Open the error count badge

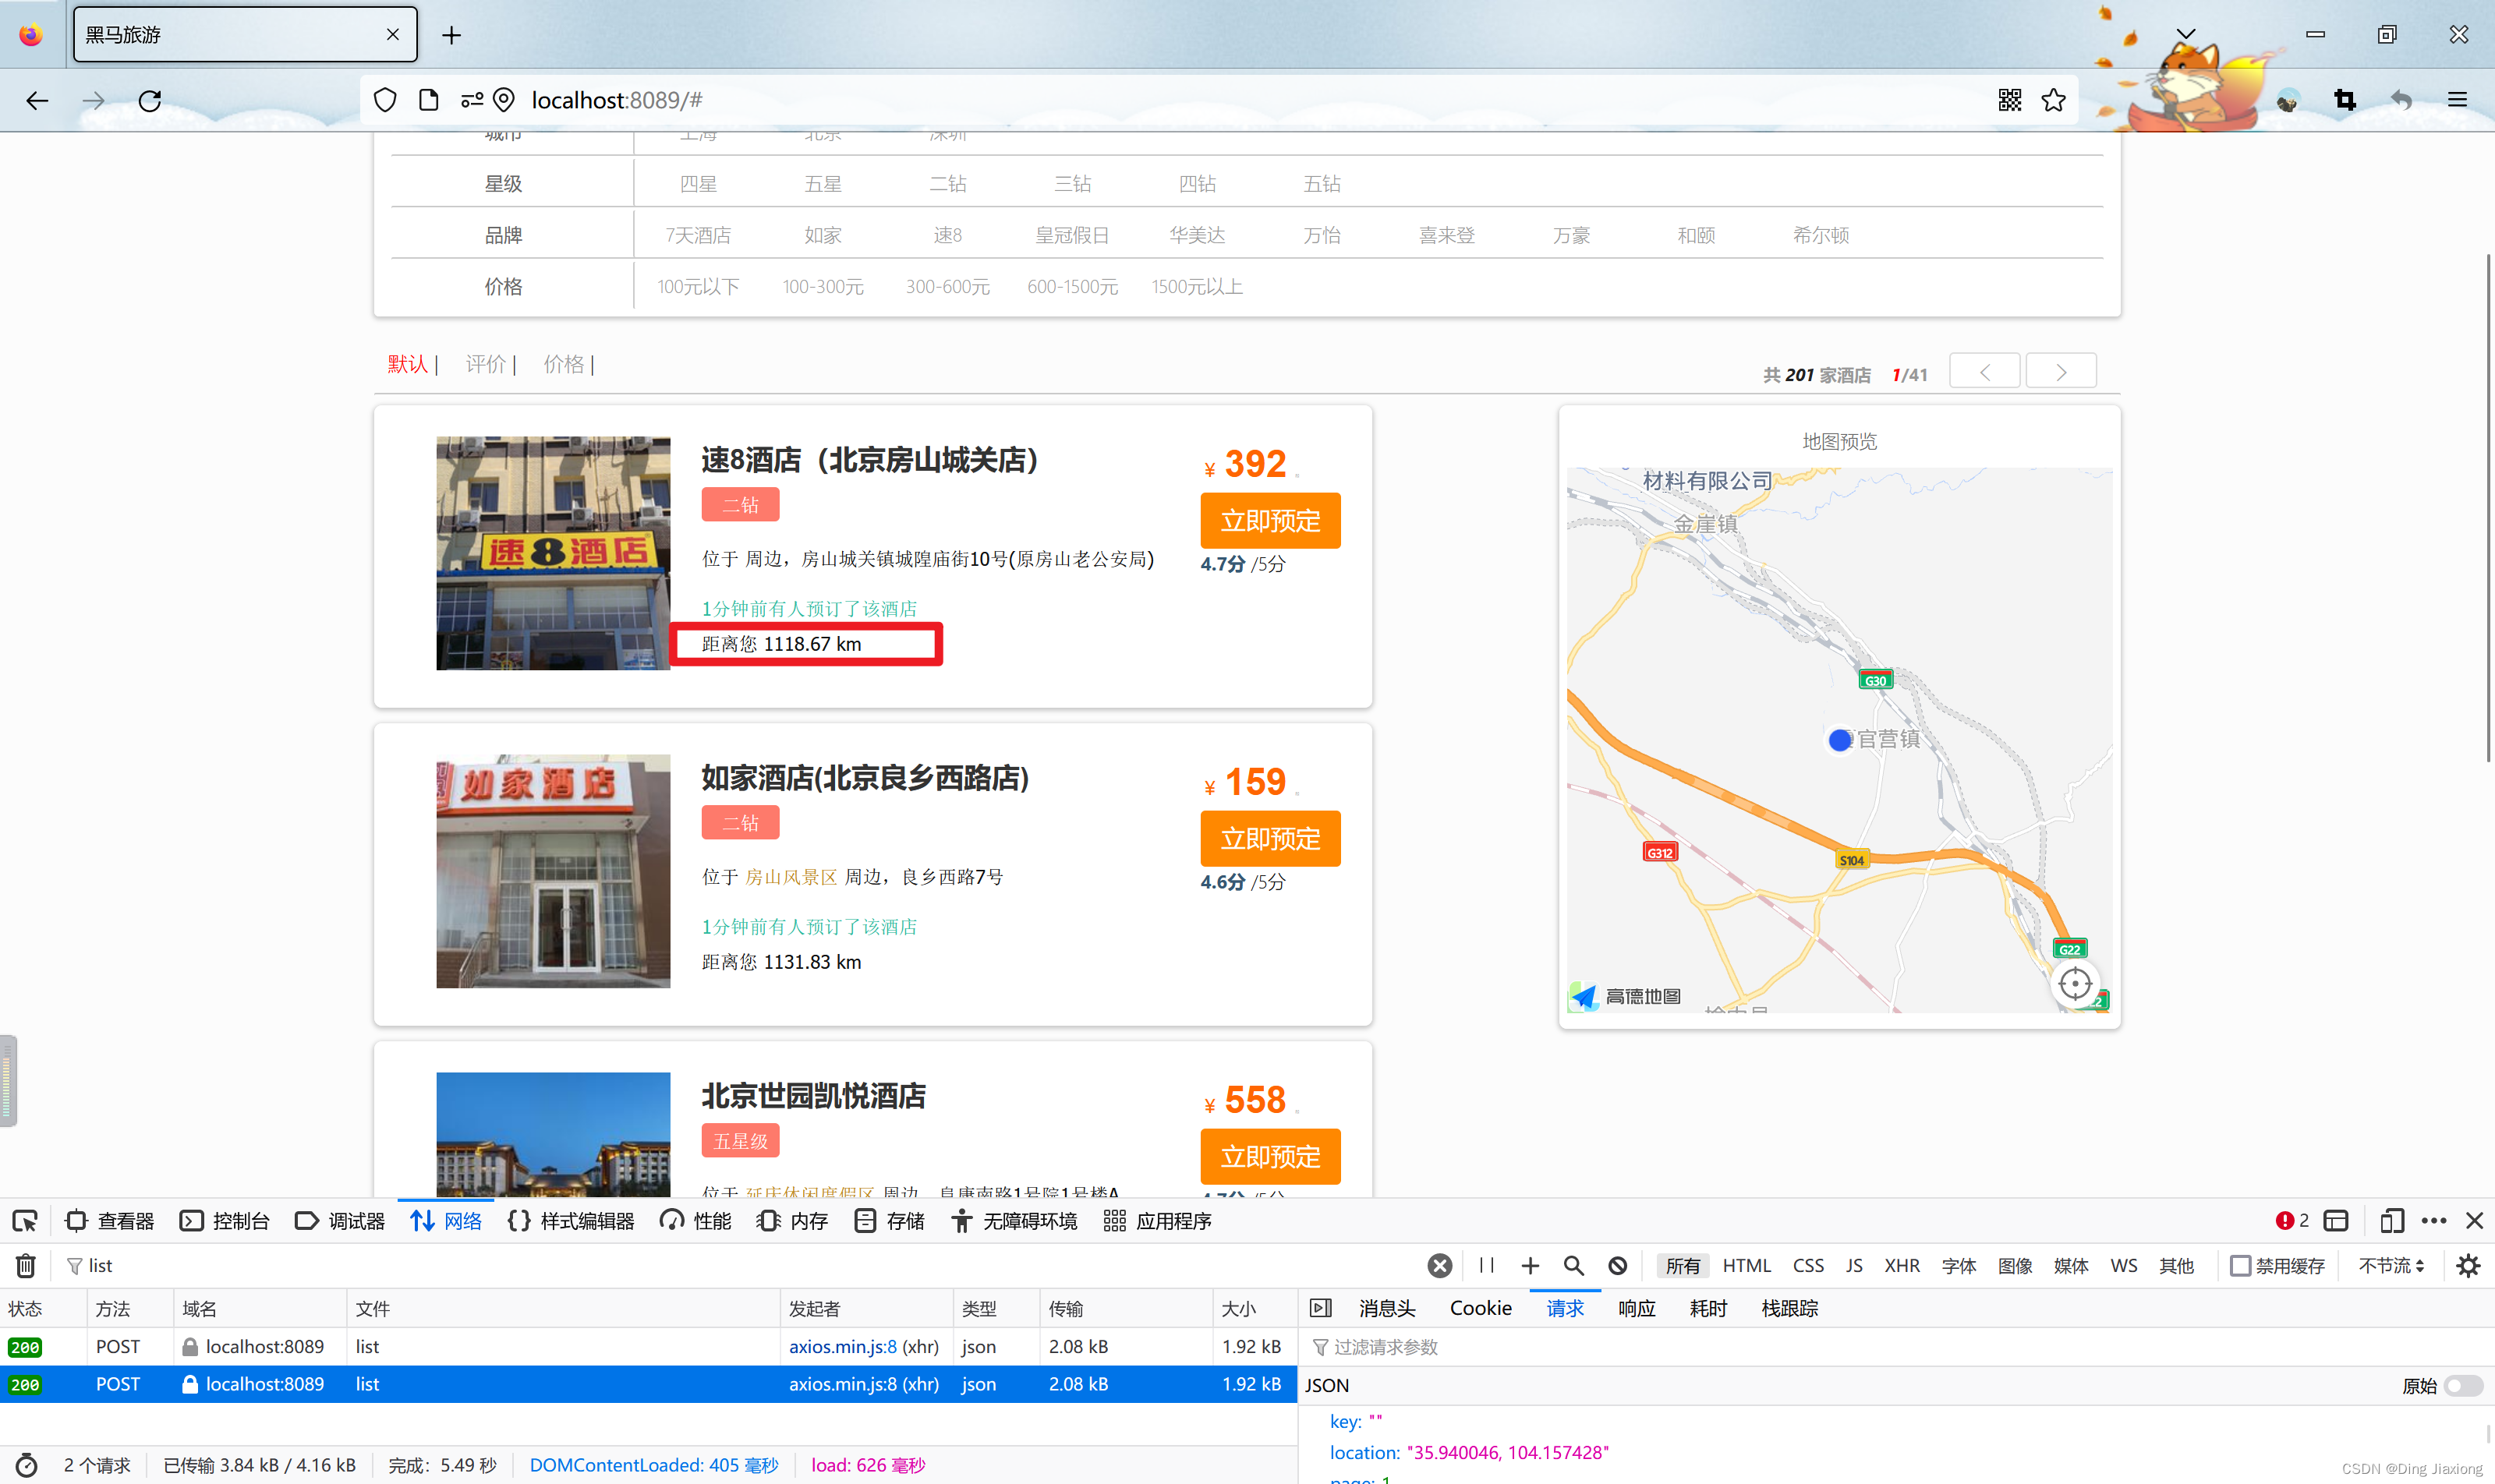tap(2293, 1221)
